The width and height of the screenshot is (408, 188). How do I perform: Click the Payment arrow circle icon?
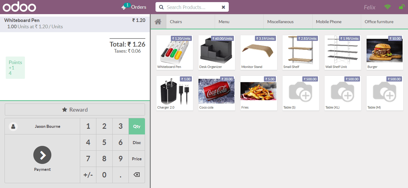click(42, 155)
